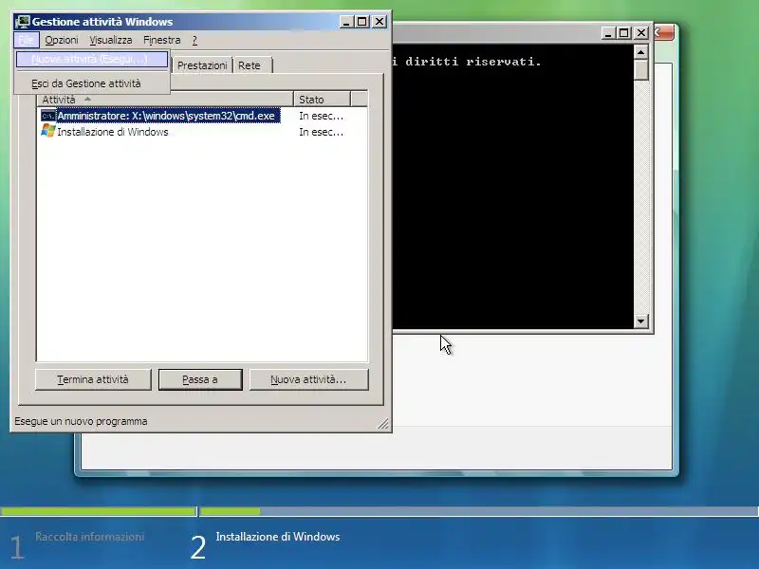Close the Windows setup dialog with red X
Screen dimensions: 759x569
663,33
